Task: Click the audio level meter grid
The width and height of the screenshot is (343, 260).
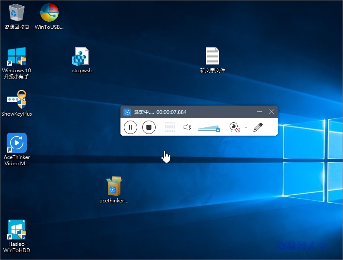Action: [x=169, y=127]
